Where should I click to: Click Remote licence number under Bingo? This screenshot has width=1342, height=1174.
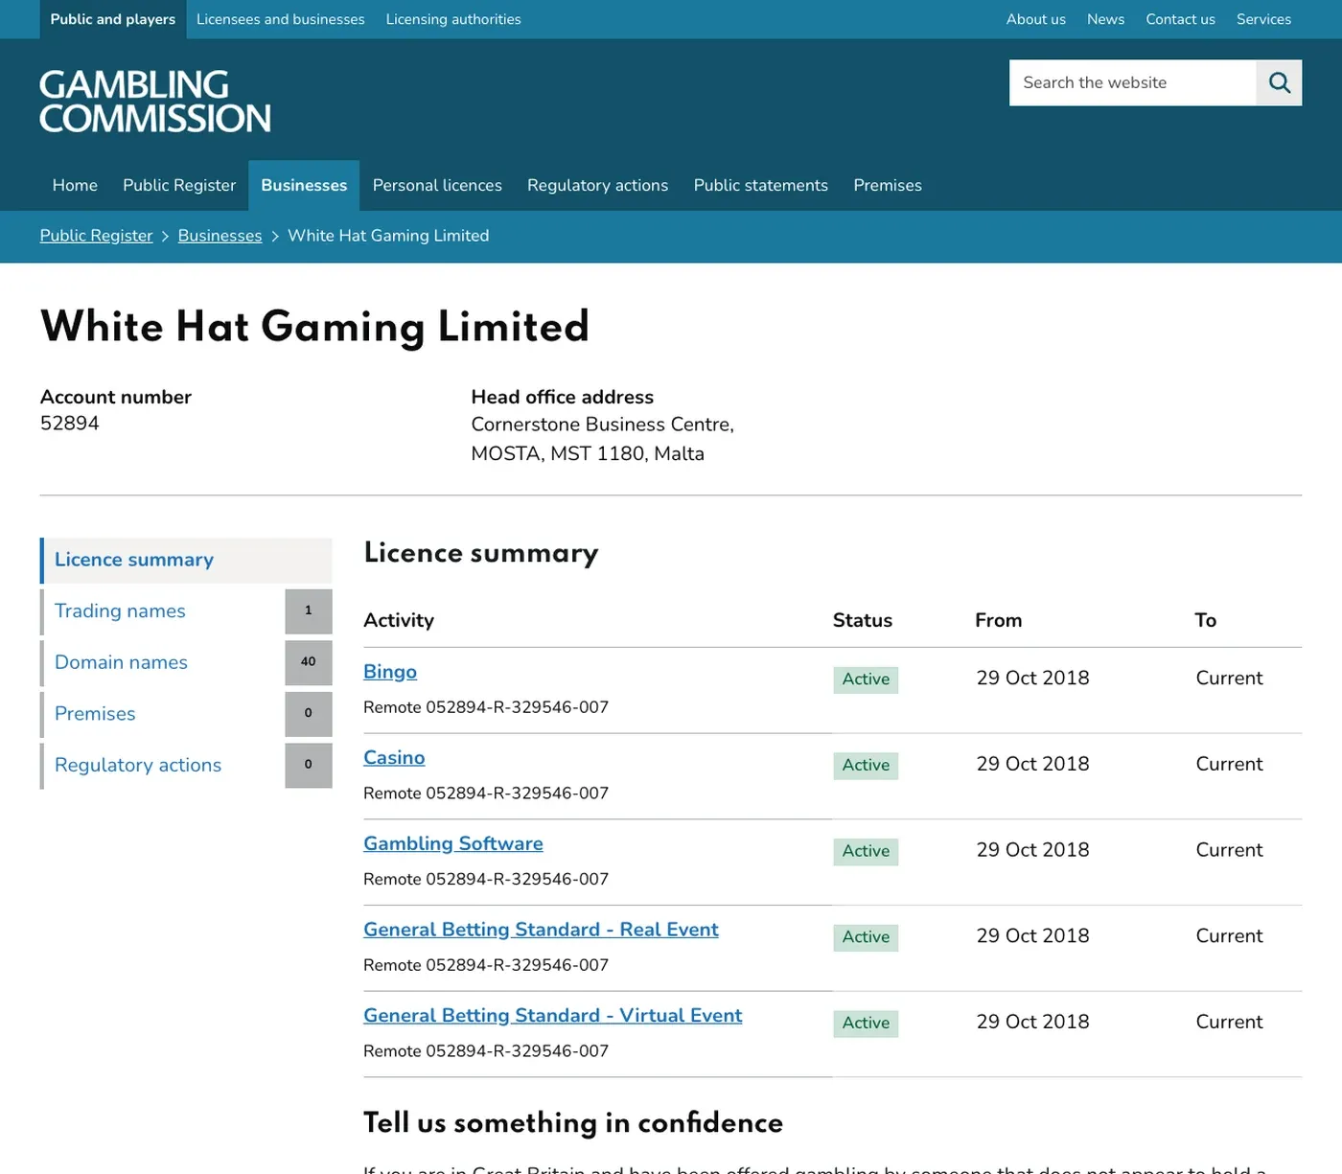tap(486, 707)
